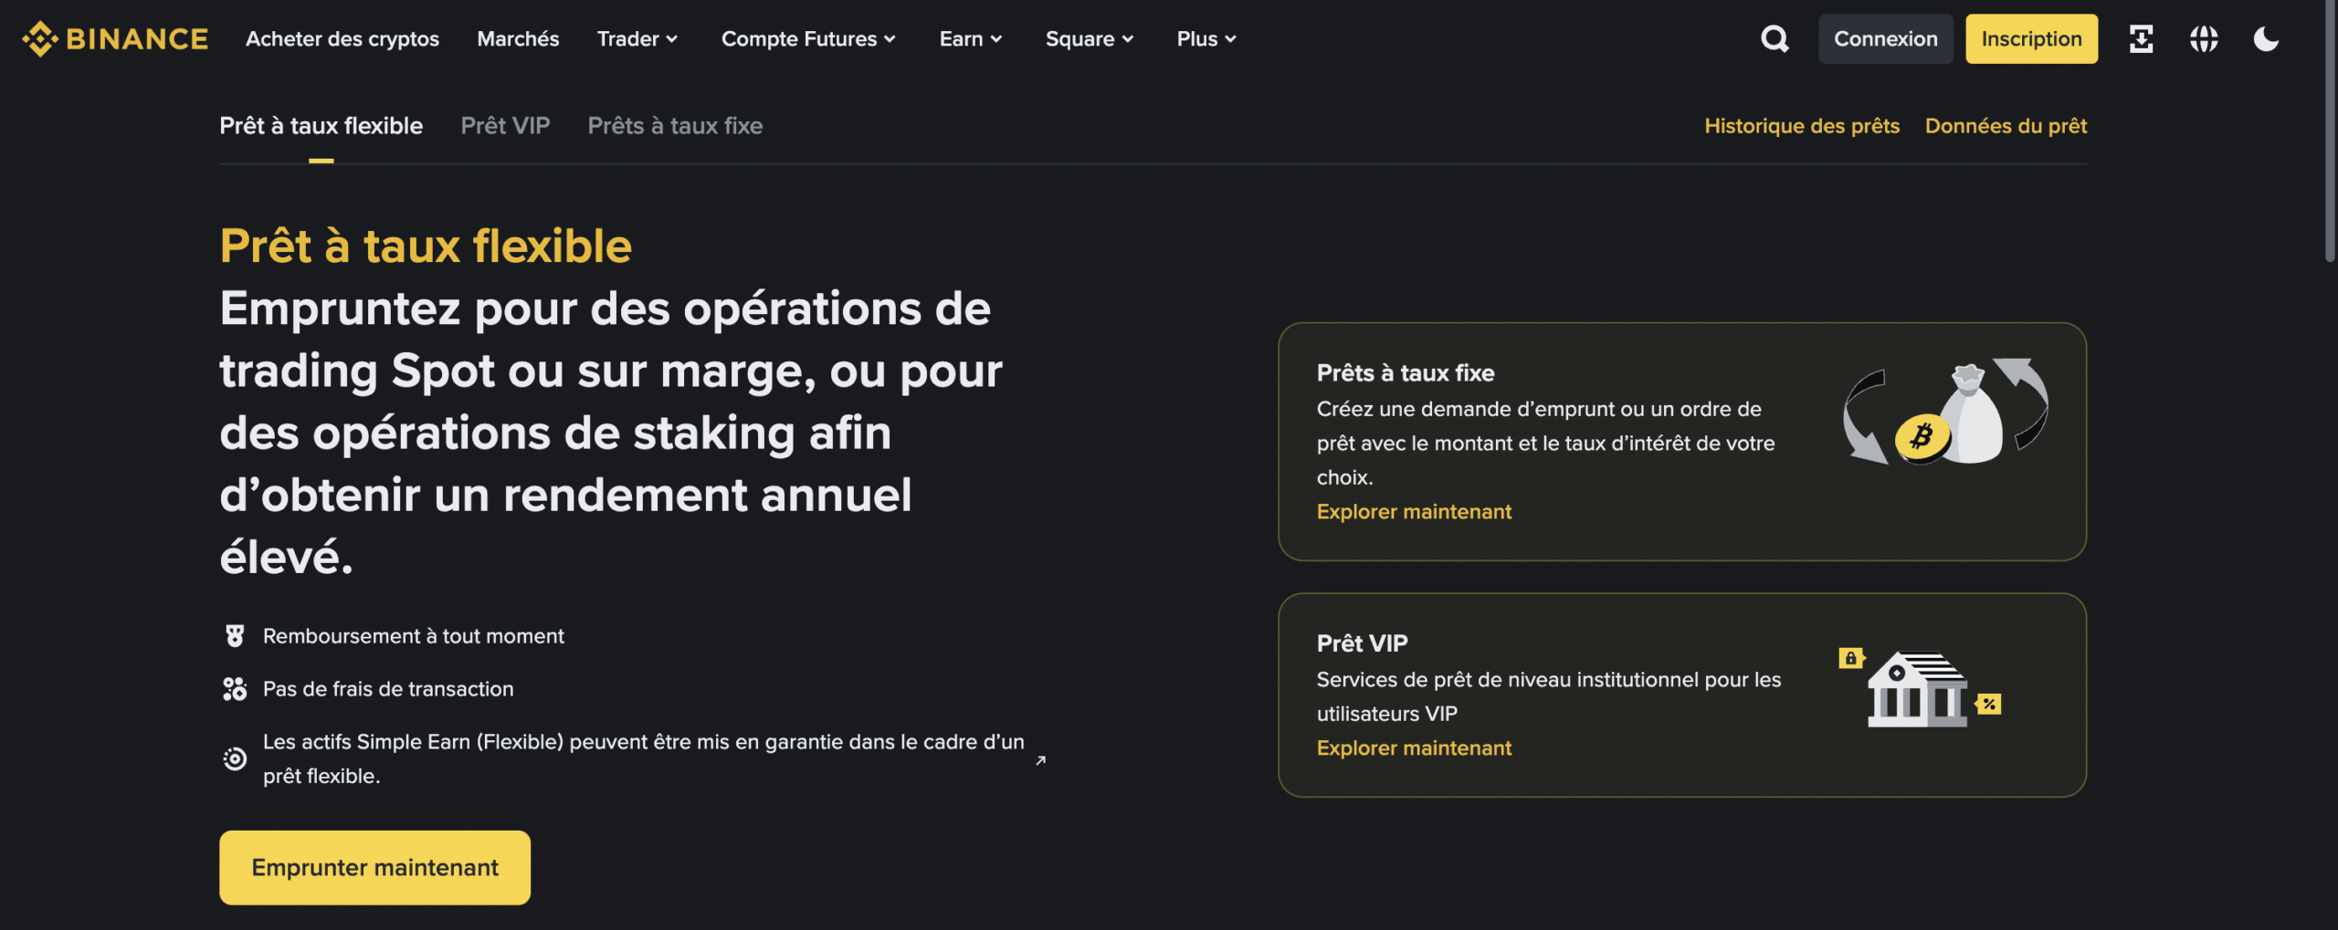This screenshot has height=930, width=2338.
Task: Expand the Compte Futures dropdown
Action: point(807,39)
